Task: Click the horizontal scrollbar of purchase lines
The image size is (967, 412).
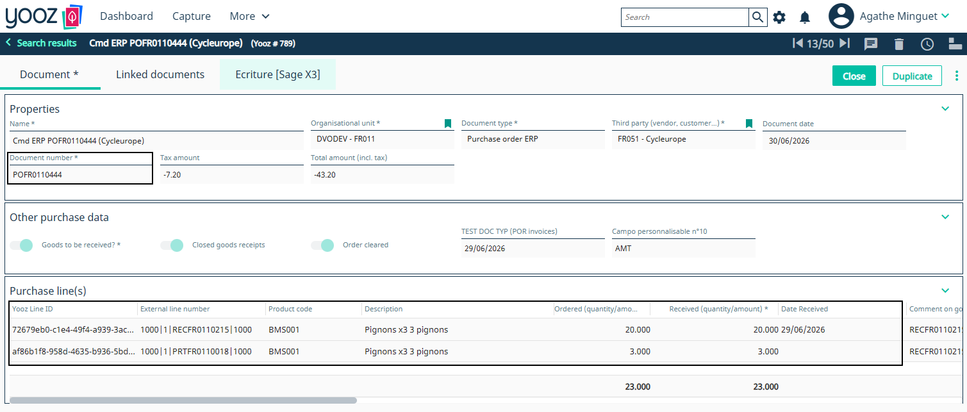Action: click(183, 400)
